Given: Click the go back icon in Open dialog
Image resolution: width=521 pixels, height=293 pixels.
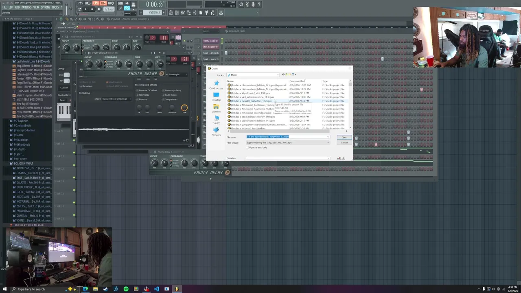Looking at the screenshot, I should [x=283, y=74].
